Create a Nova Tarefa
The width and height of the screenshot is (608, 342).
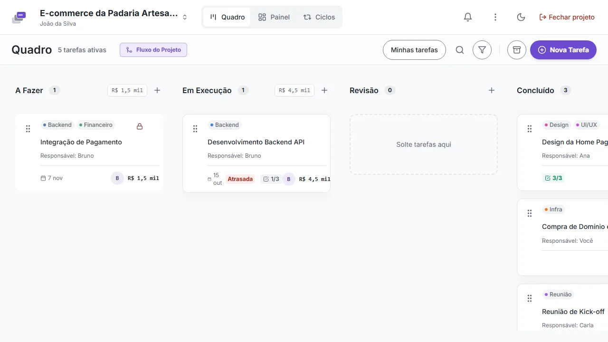tap(563, 50)
